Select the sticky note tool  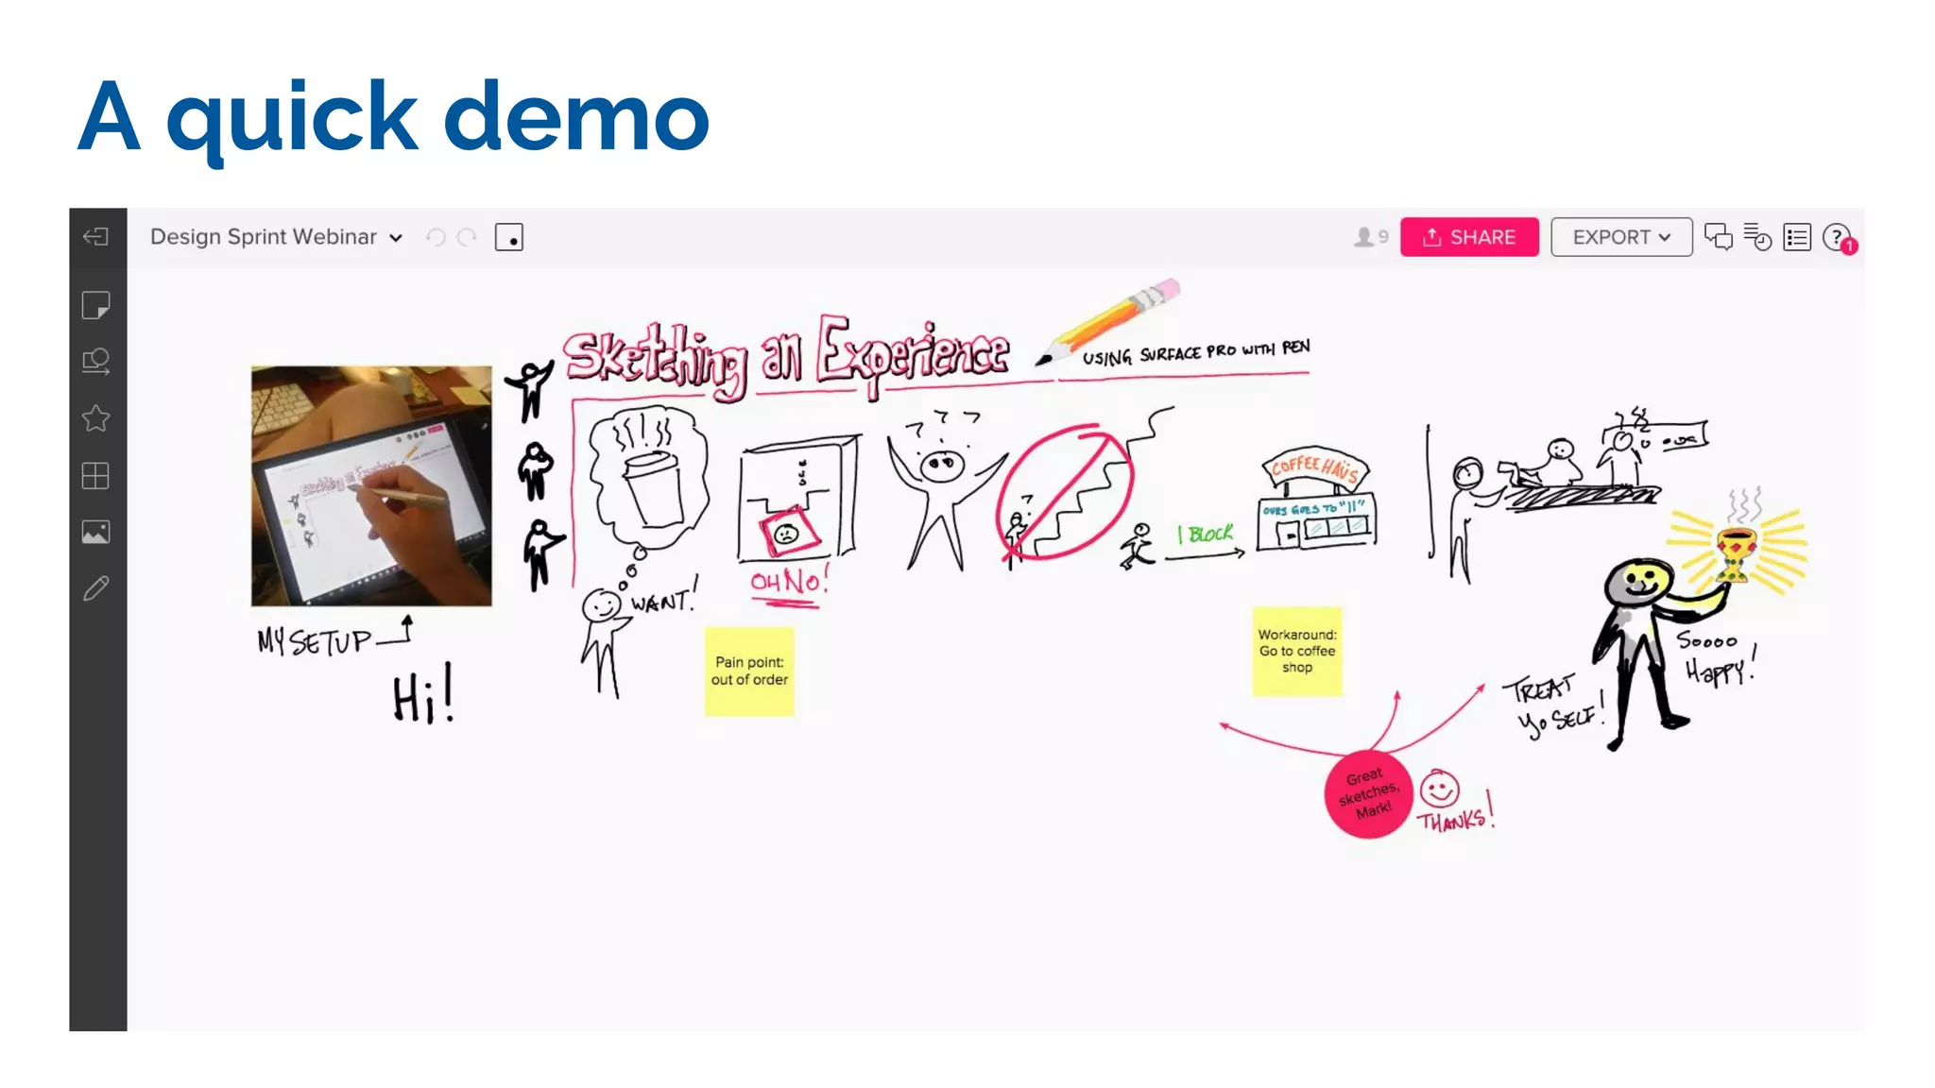95,305
